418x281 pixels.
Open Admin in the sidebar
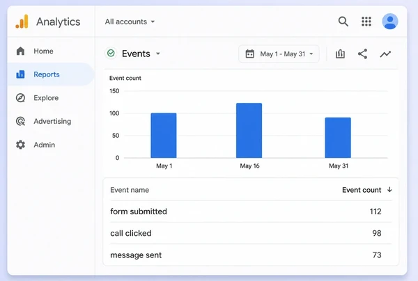[51, 145]
